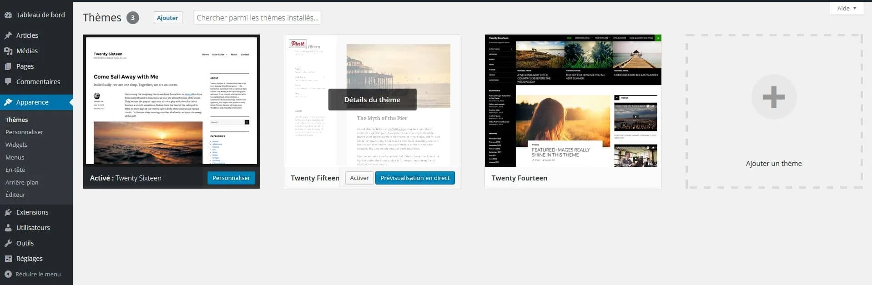Click the Apparence paintbrush icon
The width and height of the screenshot is (872, 285).
click(x=8, y=102)
